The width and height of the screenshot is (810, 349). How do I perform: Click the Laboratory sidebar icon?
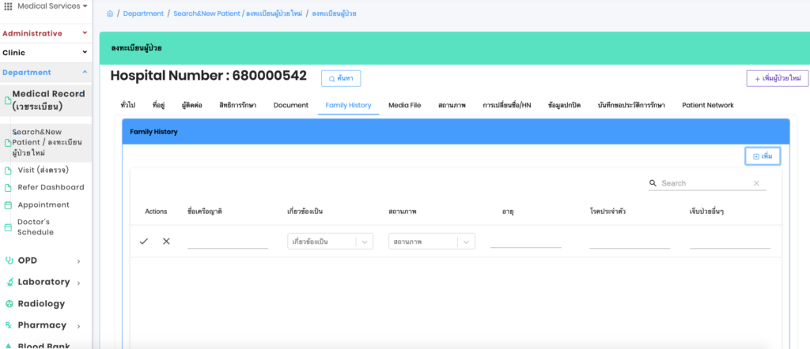[9, 282]
